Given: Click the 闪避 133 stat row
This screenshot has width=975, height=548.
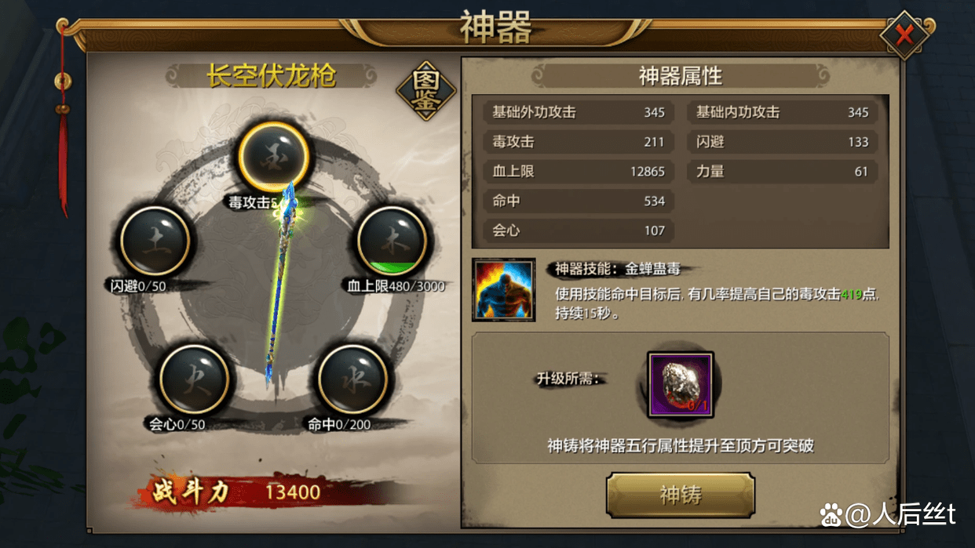Looking at the screenshot, I should (782, 142).
